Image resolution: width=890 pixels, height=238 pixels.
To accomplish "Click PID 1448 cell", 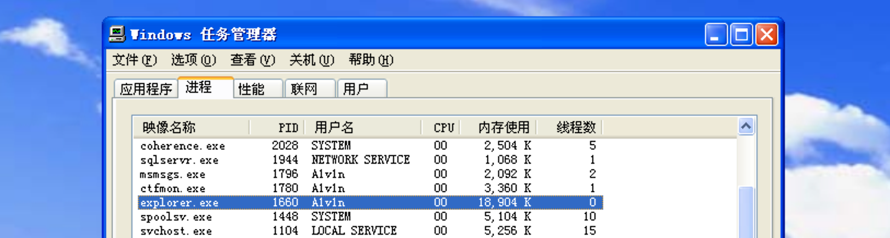I will pos(285,217).
